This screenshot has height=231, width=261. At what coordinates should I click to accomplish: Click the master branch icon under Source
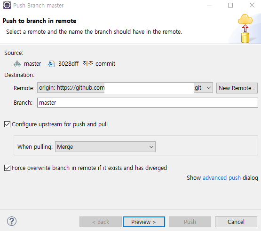(x=17, y=64)
